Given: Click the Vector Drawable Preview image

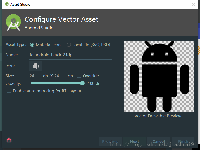Looking at the screenshot, I should pos(159,76).
